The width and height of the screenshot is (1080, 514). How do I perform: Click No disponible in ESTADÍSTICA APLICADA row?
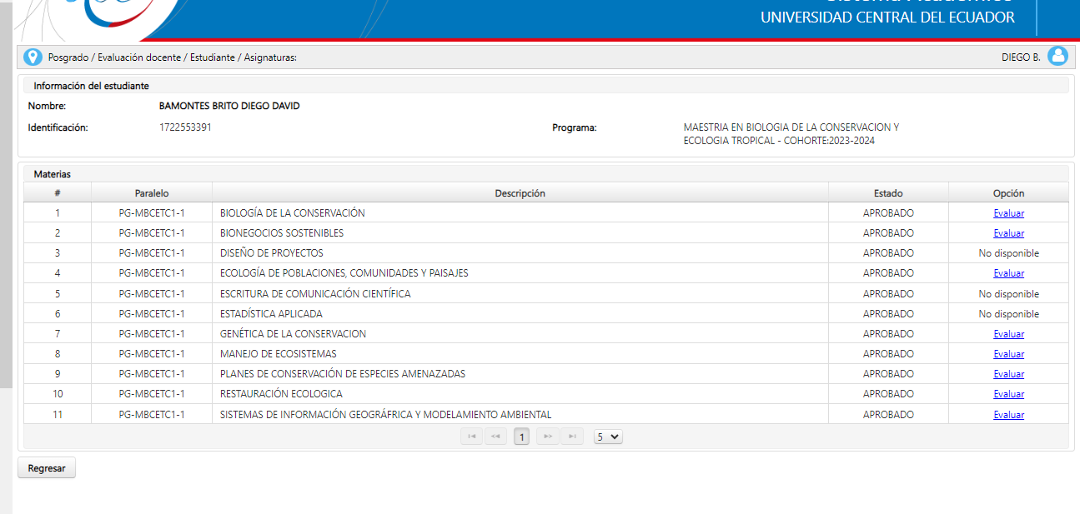[1008, 314]
